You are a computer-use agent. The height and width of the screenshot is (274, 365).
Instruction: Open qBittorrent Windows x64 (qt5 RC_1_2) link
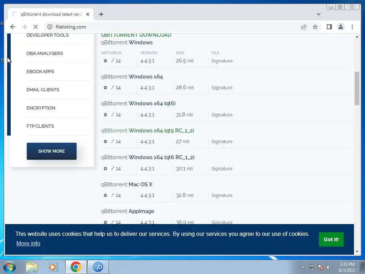tap(148, 131)
